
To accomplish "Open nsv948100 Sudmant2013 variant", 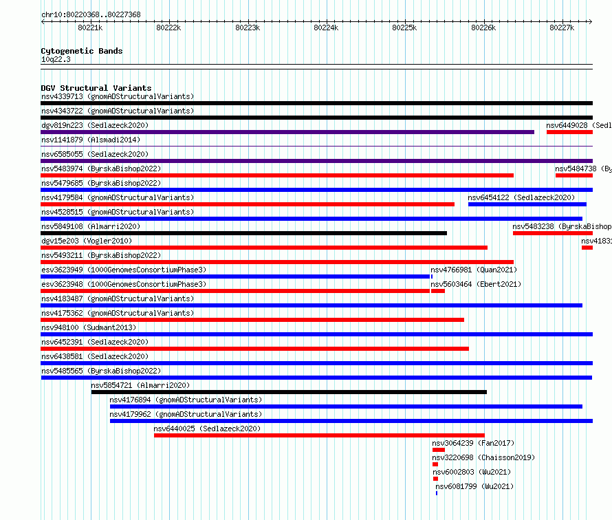I will click(89, 327).
